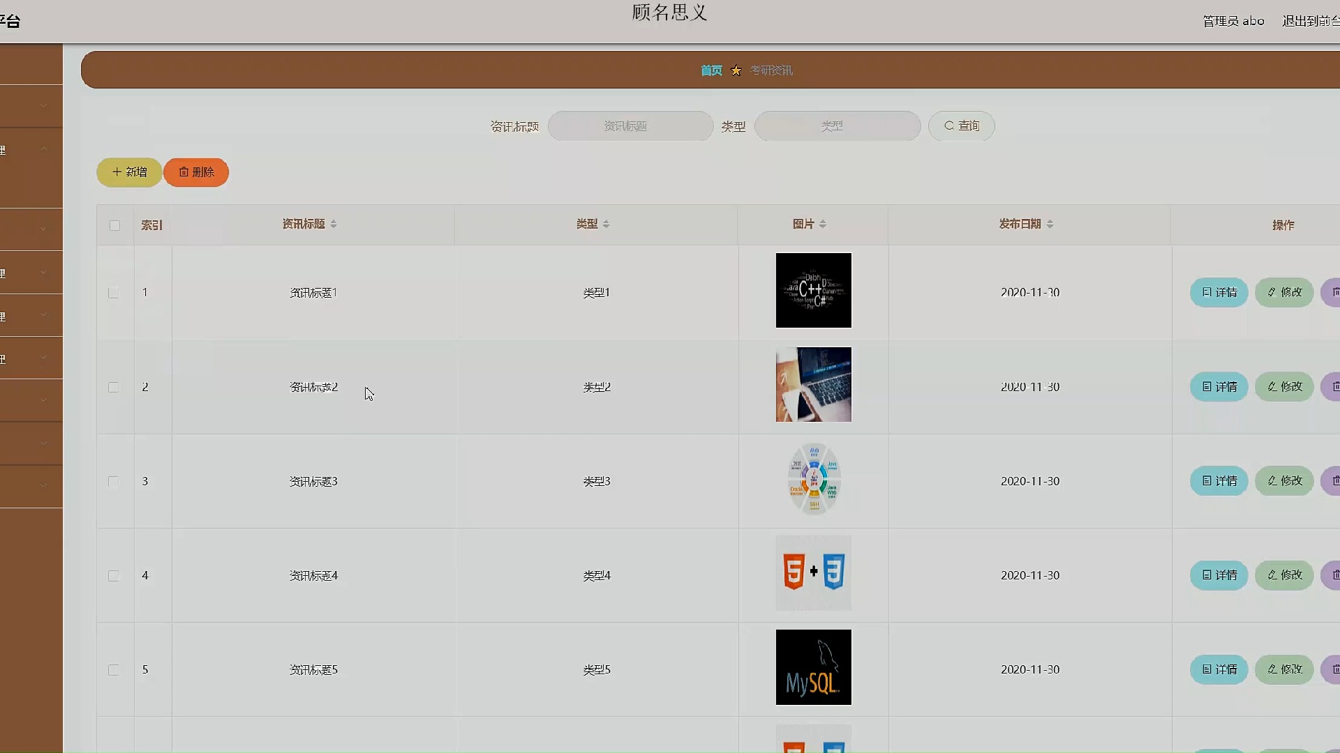Toggle the select-all checkbox in table header
Viewport: 1340px width, 753px height.
[114, 225]
